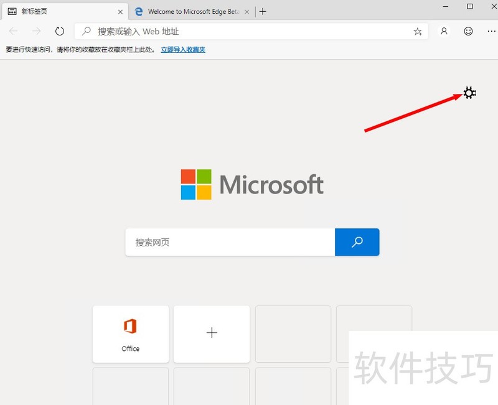The image size is (498, 405).
Task: Maximize the browser window
Action: click(x=470, y=6)
